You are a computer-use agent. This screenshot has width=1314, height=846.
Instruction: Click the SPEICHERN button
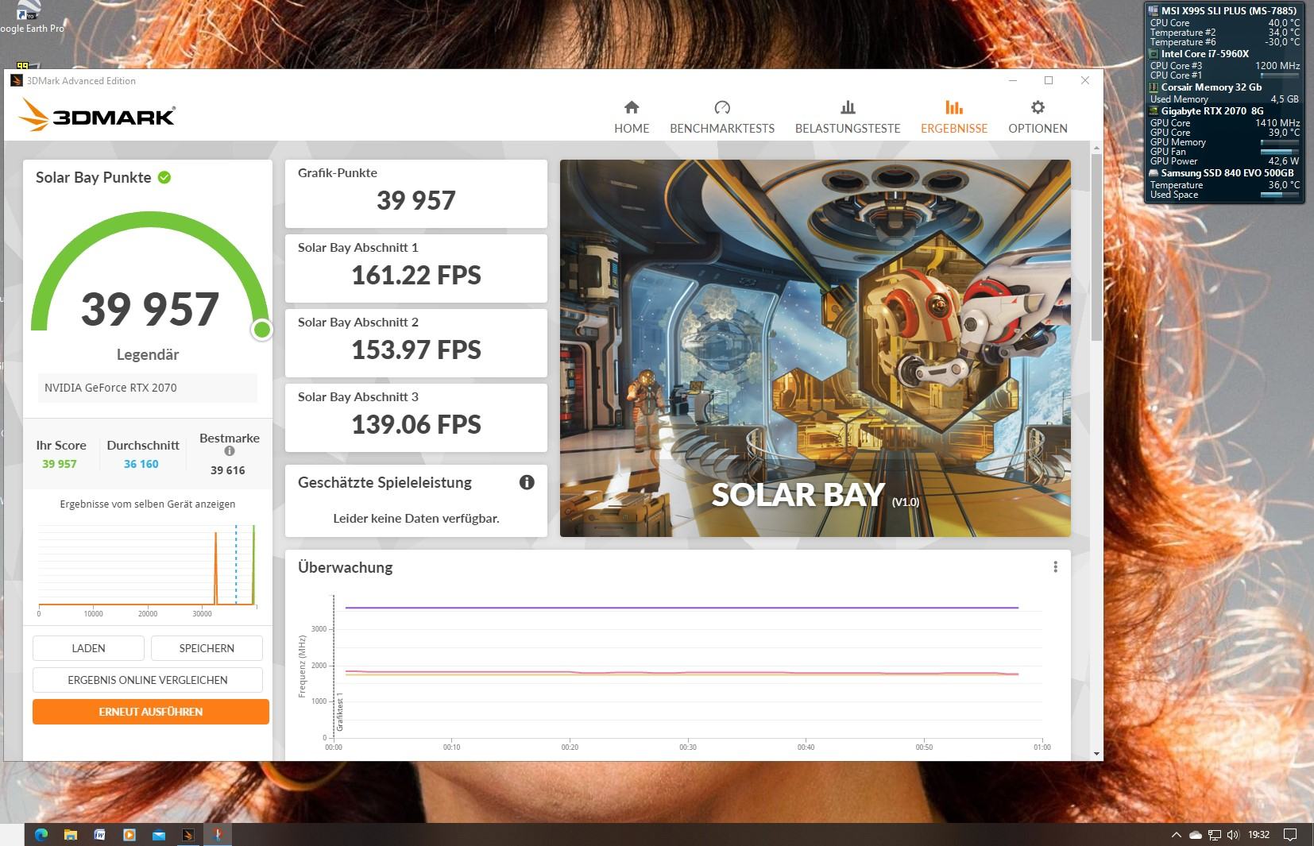point(207,648)
